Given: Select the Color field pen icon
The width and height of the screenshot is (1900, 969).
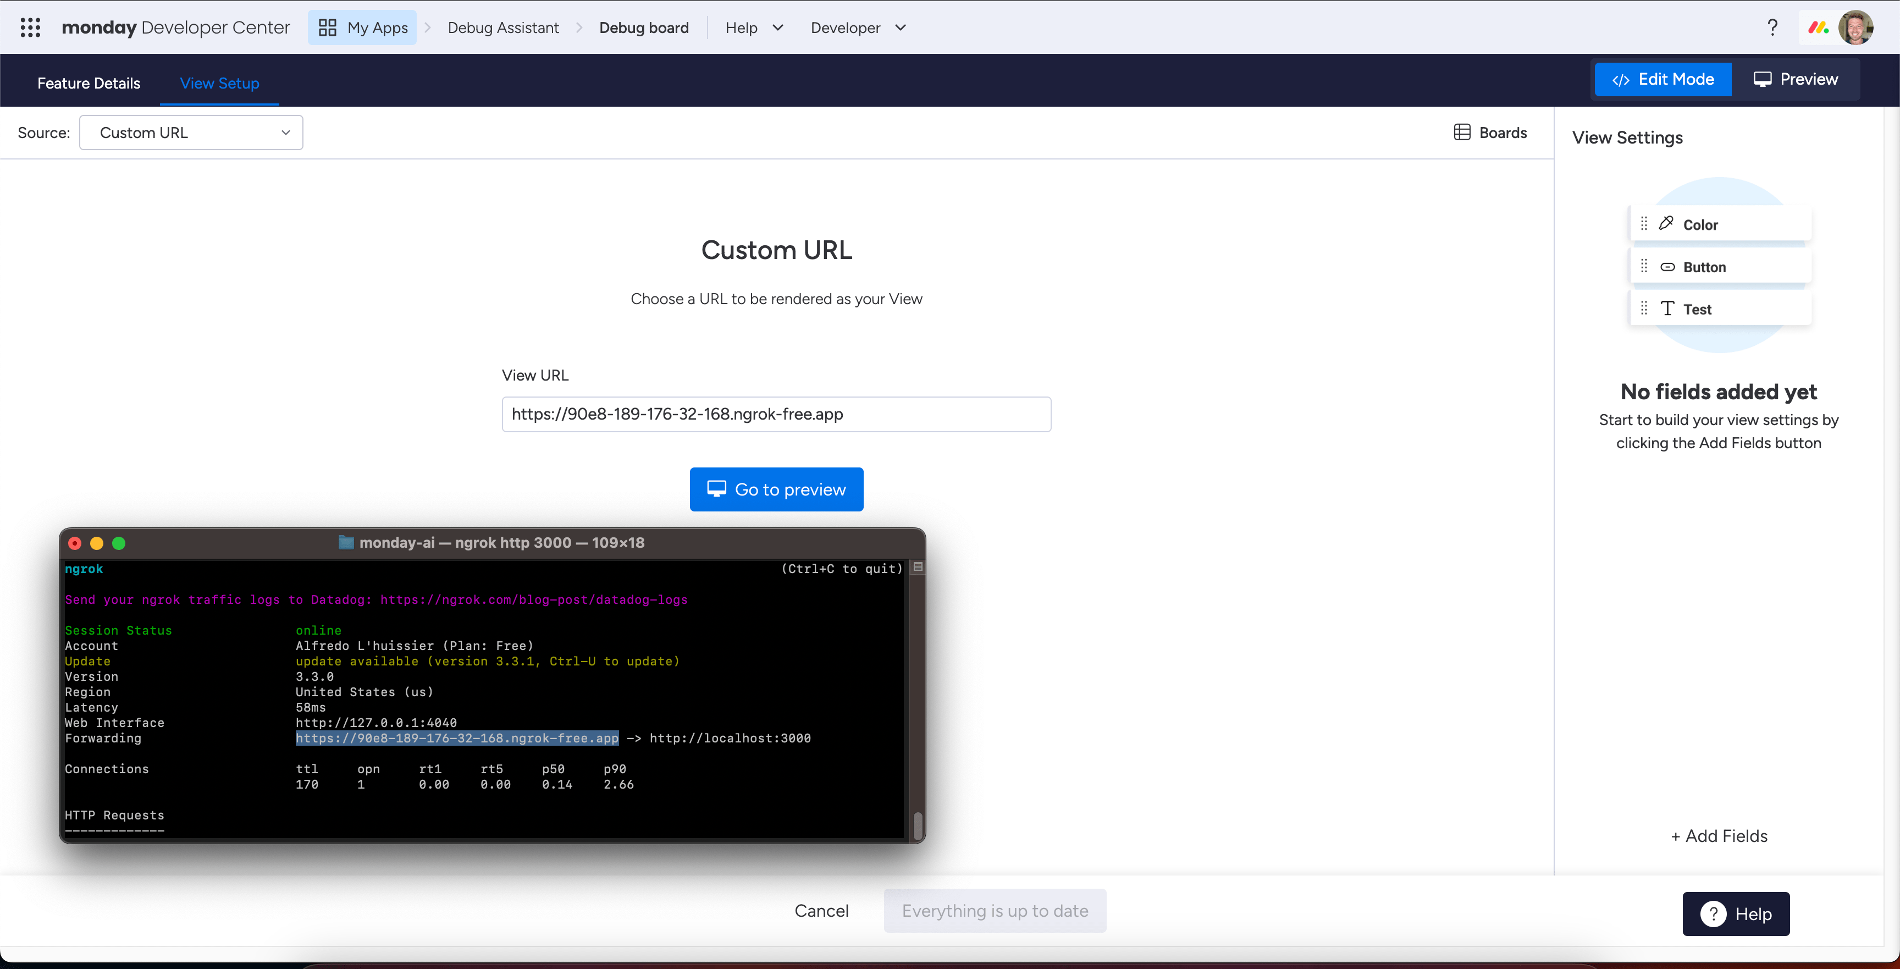Looking at the screenshot, I should click(1666, 224).
